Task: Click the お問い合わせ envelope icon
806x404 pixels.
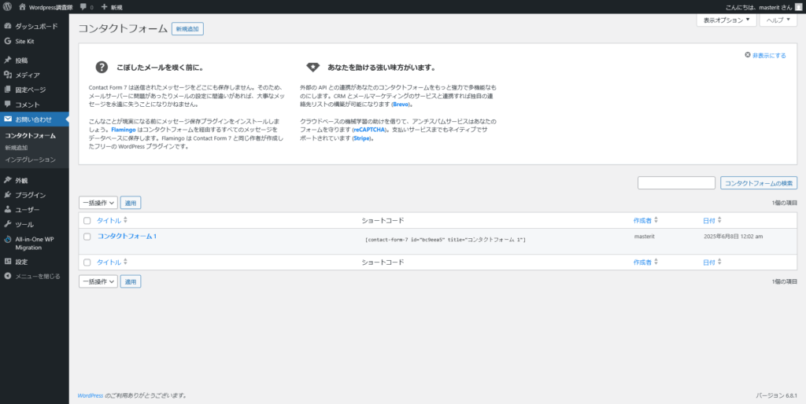Action: point(8,119)
